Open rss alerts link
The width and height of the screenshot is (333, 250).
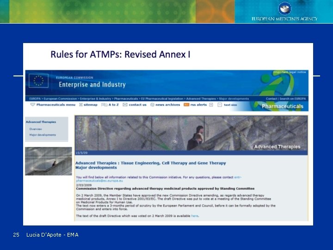(x=198, y=105)
